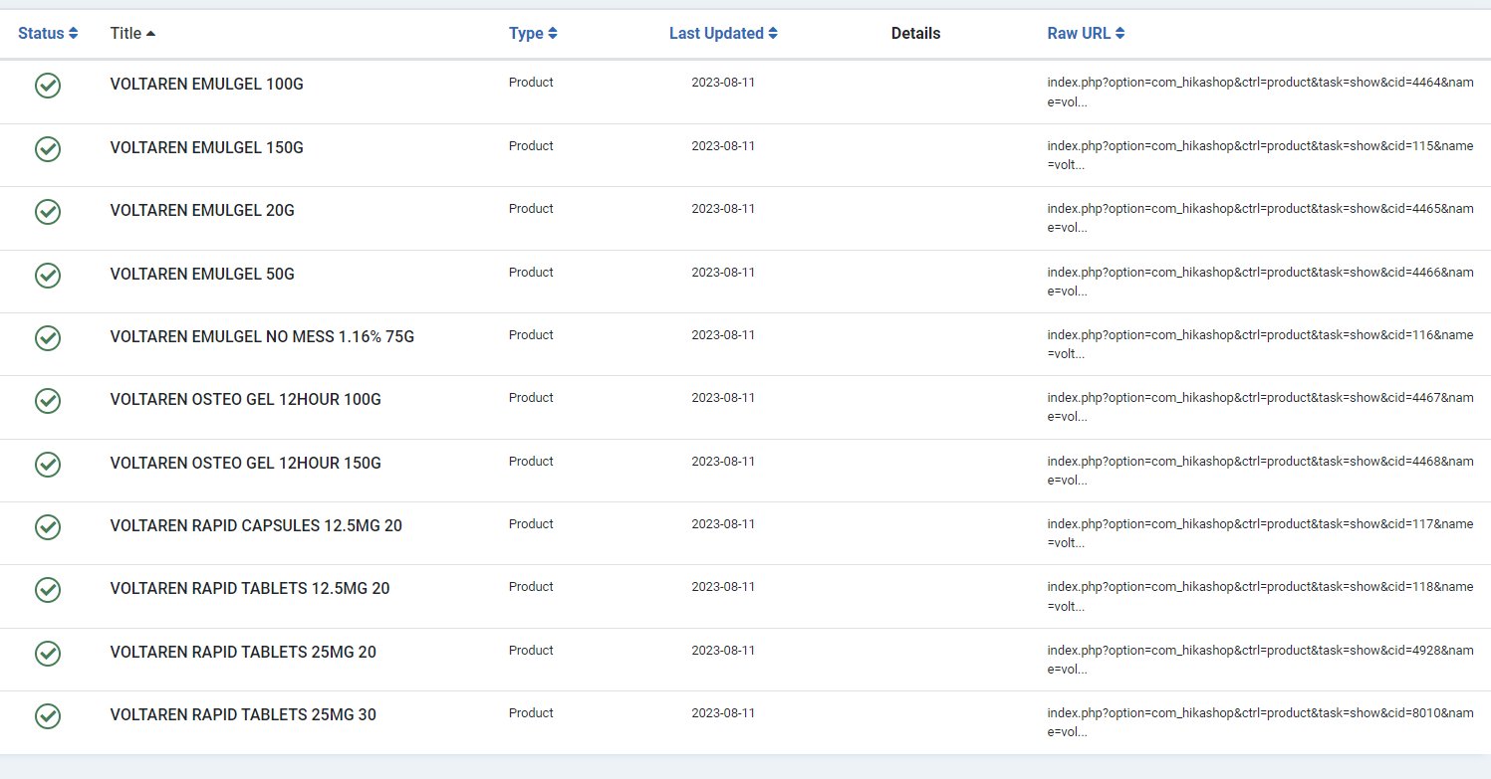Open VOLTAREN EMULGEL 100G title
1491x779 pixels.
[206, 85]
